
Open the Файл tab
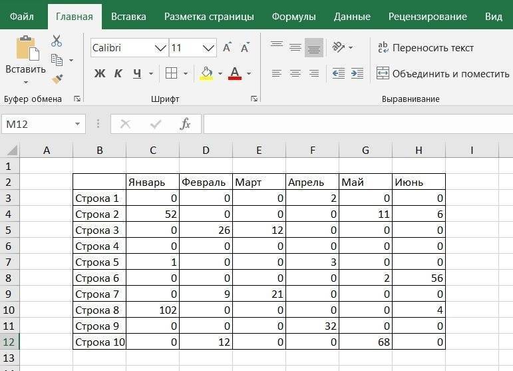[21, 17]
